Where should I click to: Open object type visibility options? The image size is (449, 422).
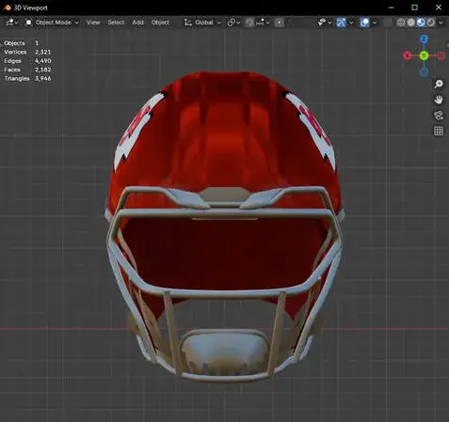[x=325, y=23]
